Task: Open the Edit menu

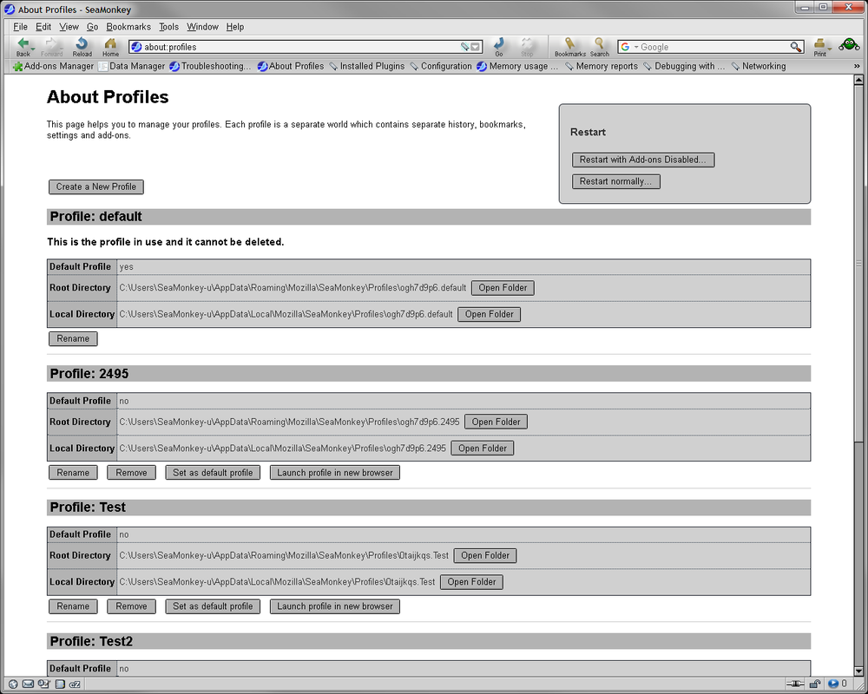Action: (x=43, y=27)
